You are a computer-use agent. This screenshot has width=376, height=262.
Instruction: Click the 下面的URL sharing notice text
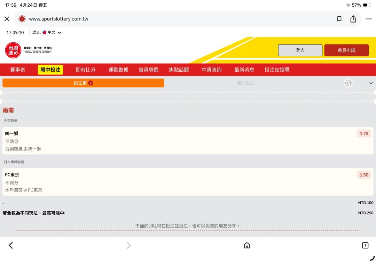(x=188, y=226)
